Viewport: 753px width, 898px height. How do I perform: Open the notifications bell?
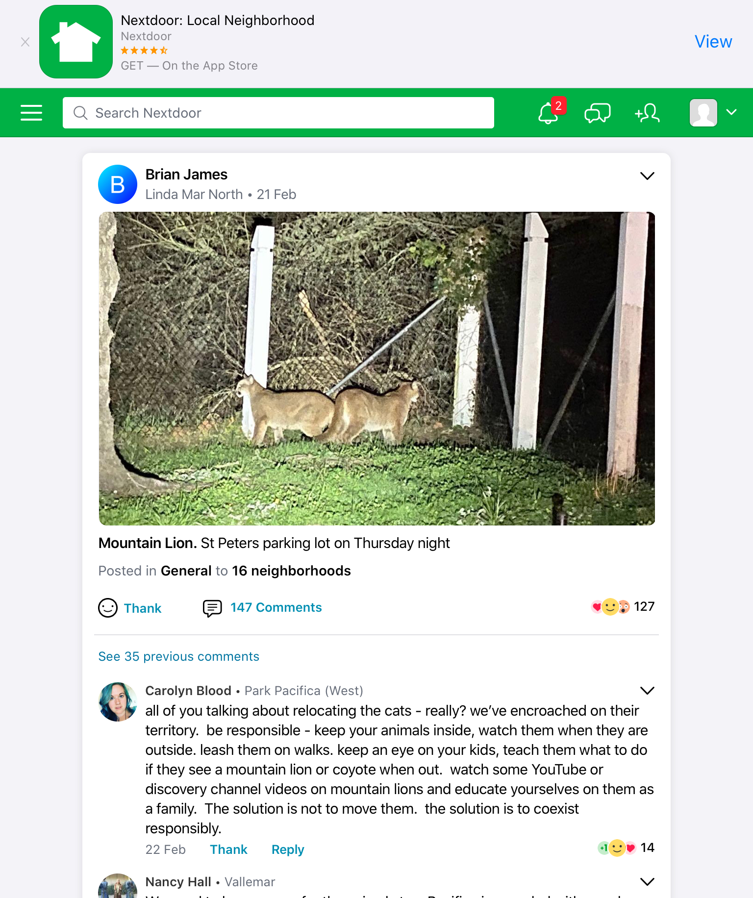(x=549, y=113)
